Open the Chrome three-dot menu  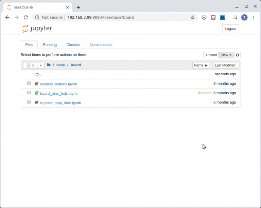254,17
